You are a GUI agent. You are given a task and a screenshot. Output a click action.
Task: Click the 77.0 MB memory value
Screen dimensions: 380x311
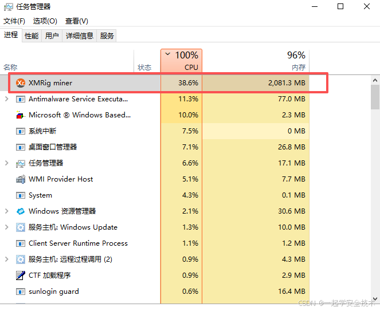coord(292,99)
